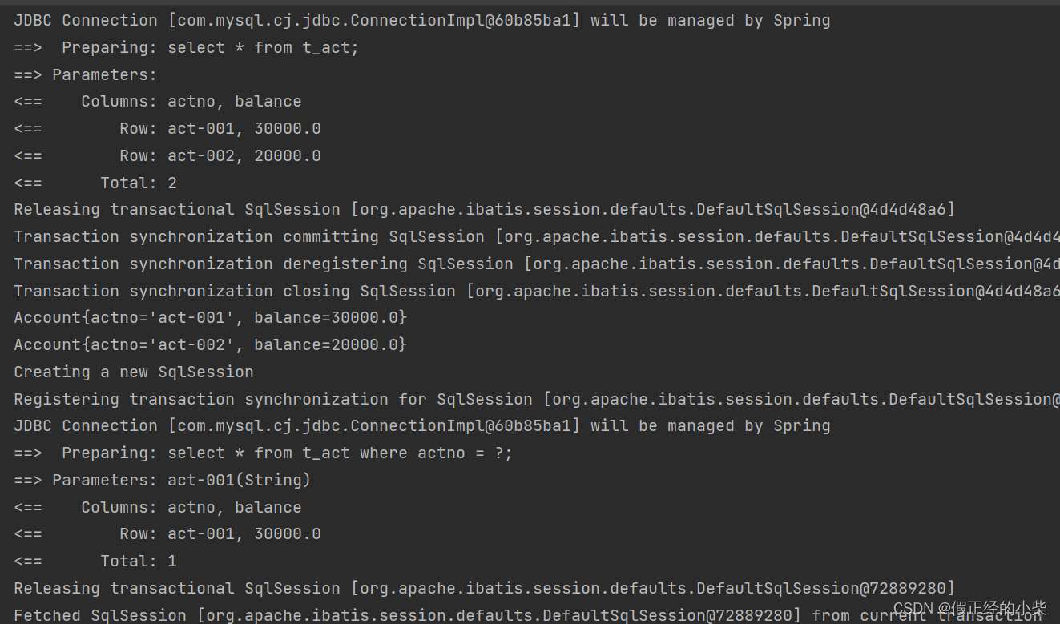
Task: Click the empty Parameters line near the top
Action: (86, 74)
